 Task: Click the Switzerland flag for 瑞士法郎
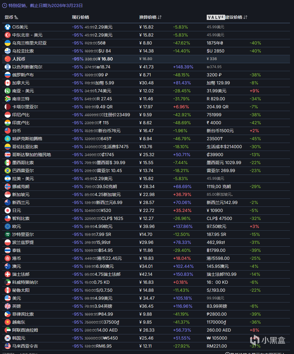8,274
